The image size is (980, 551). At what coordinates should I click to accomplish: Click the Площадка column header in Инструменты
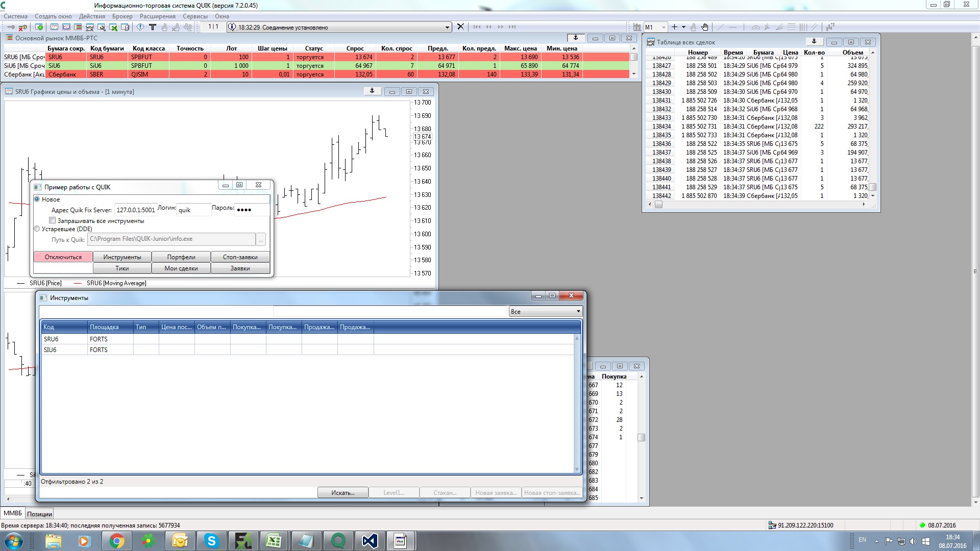tap(110, 327)
